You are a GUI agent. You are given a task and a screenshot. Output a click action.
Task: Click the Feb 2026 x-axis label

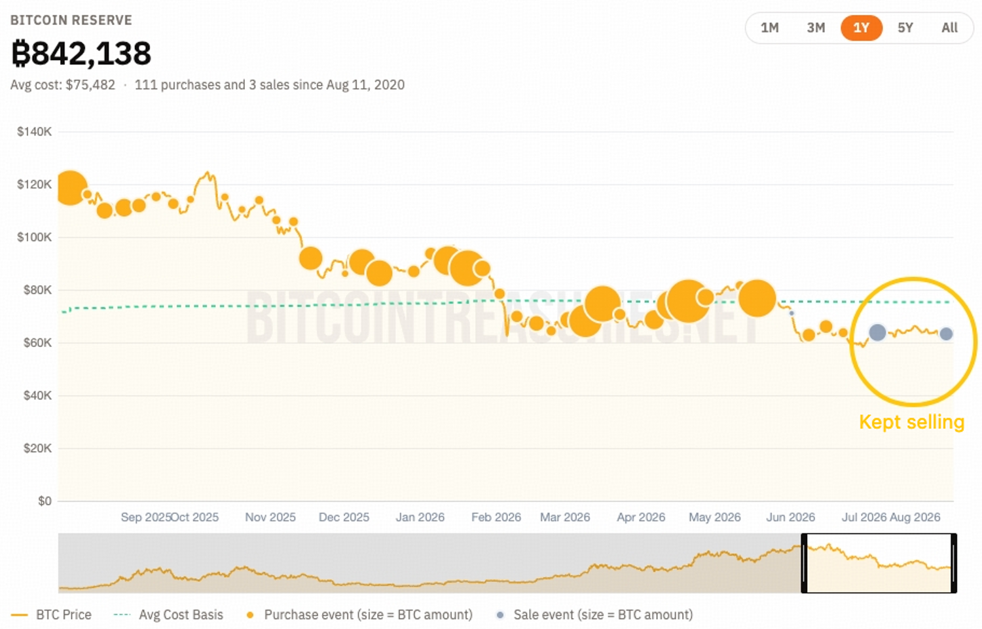tap(496, 517)
